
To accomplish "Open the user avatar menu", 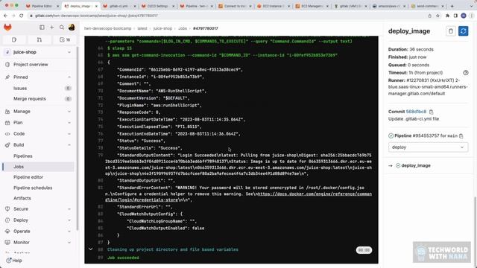I will pyautogui.click(x=72, y=28).
